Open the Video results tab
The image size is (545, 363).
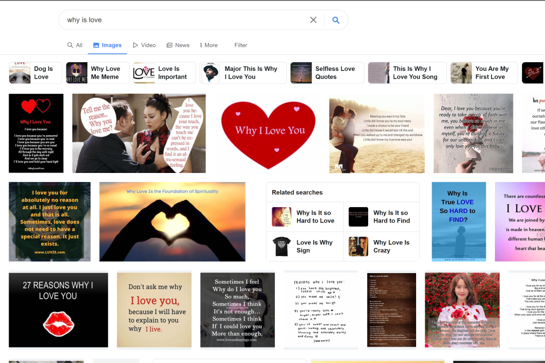click(144, 45)
